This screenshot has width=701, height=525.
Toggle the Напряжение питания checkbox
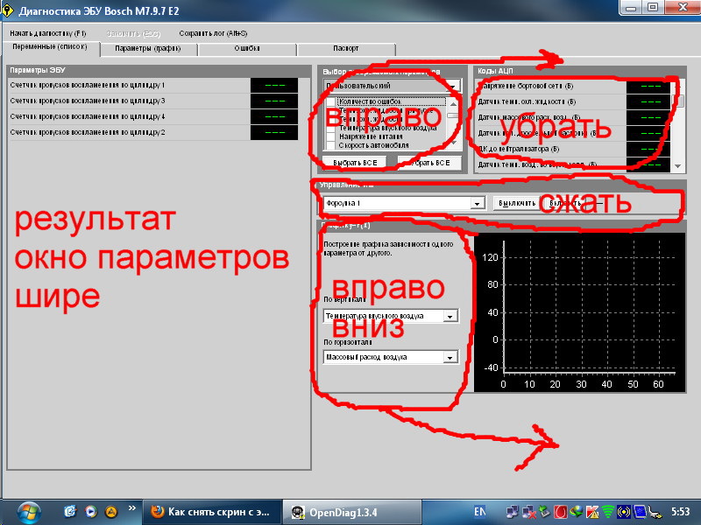pos(331,136)
